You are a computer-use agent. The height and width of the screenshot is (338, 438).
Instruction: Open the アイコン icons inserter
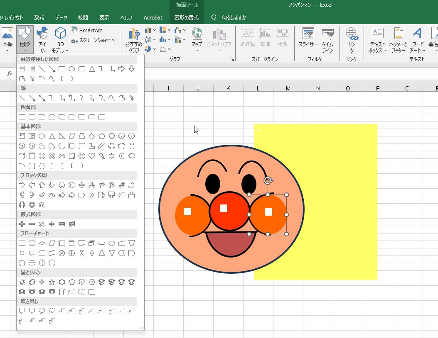pyautogui.click(x=42, y=39)
